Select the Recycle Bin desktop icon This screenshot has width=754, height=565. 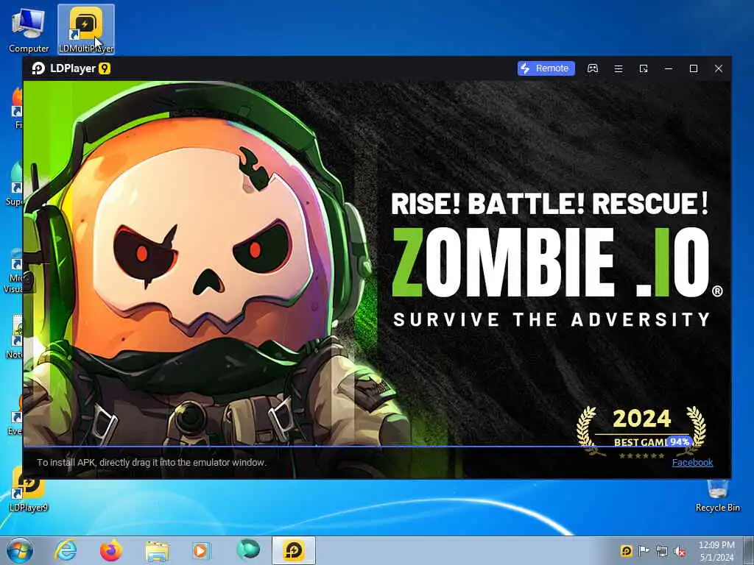(x=717, y=496)
